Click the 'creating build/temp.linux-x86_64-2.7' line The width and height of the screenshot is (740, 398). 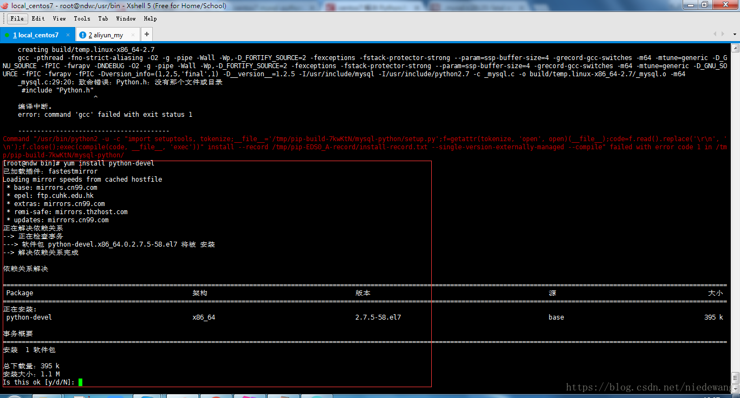(x=86, y=50)
